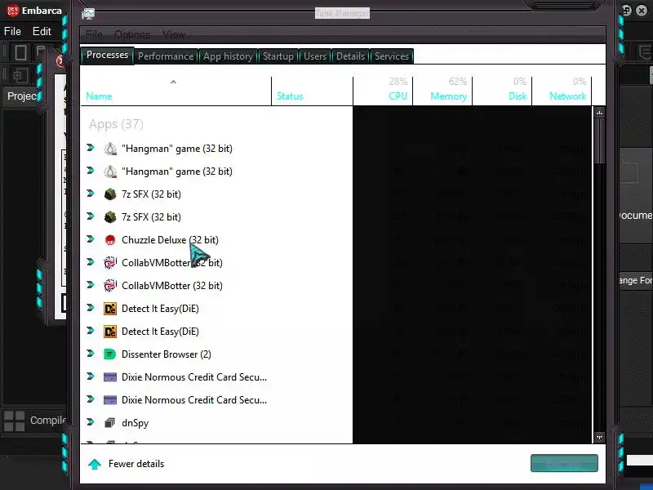Select the fully visible dnSpy row text
Viewport: 653px width, 490px height.
[135, 423]
